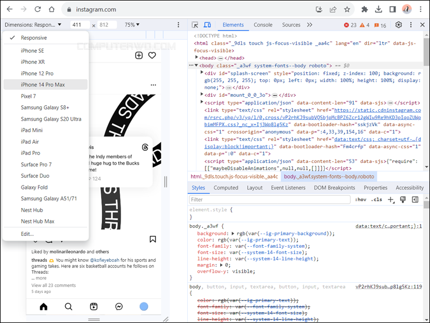The height and width of the screenshot is (323, 430).
Task: Open View all 23 comments
Action: 54,286
